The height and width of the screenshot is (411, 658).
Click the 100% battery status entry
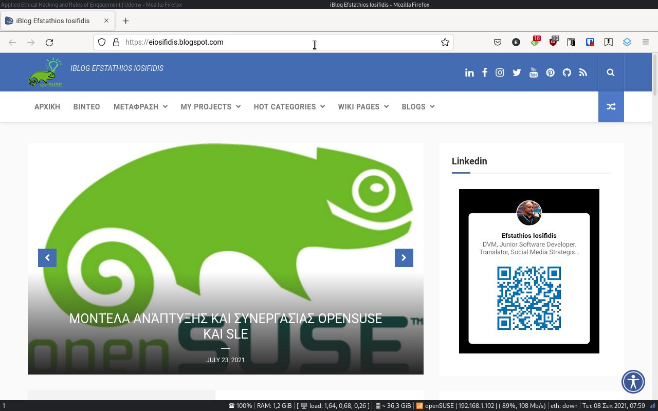[241, 406]
